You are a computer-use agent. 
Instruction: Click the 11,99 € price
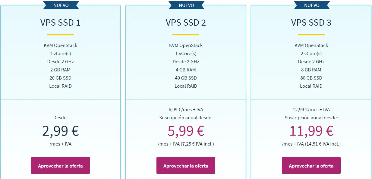(311, 131)
